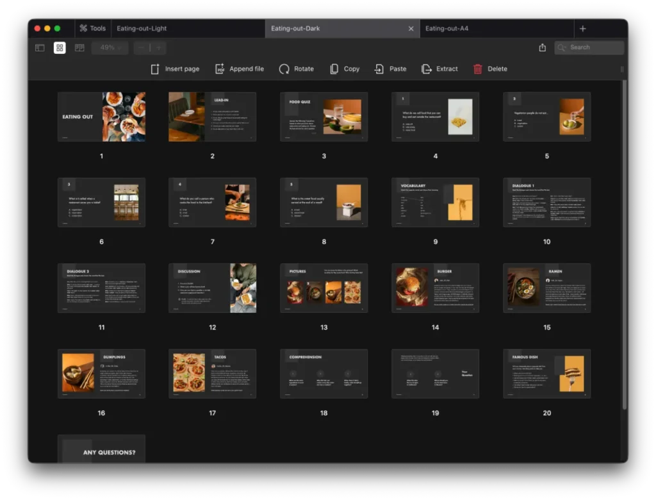Select the Insert page tool

[174, 69]
